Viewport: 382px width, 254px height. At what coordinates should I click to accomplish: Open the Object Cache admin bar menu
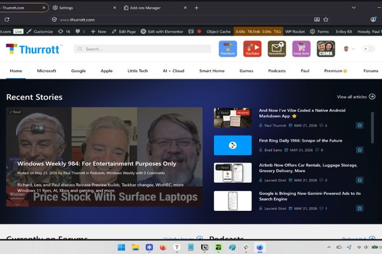pyautogui.click(x=218, y=31)
